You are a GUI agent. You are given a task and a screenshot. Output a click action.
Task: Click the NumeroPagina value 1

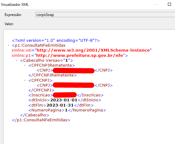tap(66, 110)
